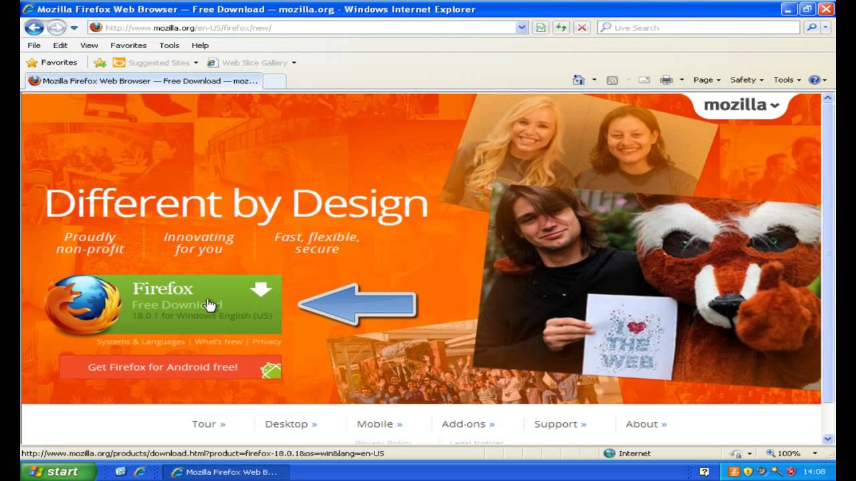Click the blue Help question mark icon

click(815, 79)
